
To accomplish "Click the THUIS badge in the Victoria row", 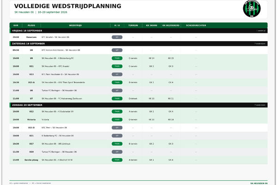I will 117,120.
